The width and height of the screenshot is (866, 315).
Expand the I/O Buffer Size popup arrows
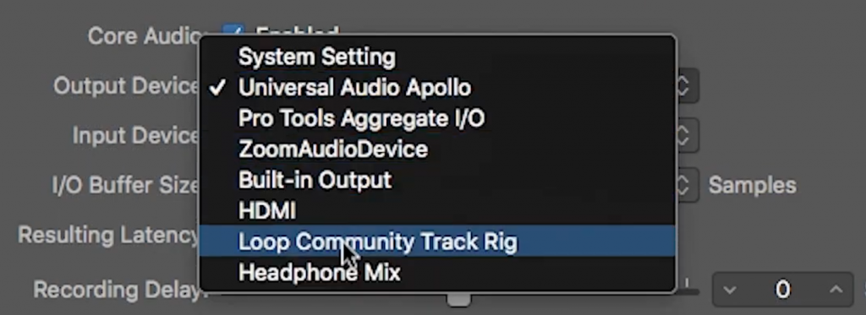[x=685, y=185]
